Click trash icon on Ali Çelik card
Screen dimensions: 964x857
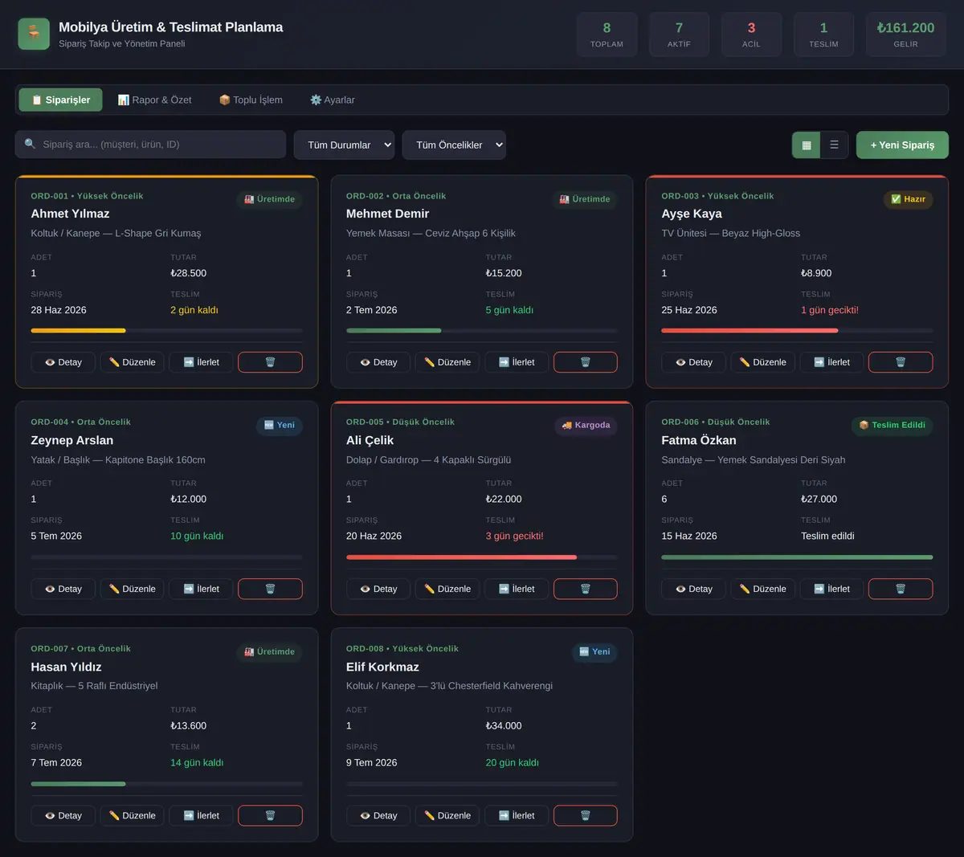tap(586, 589)
